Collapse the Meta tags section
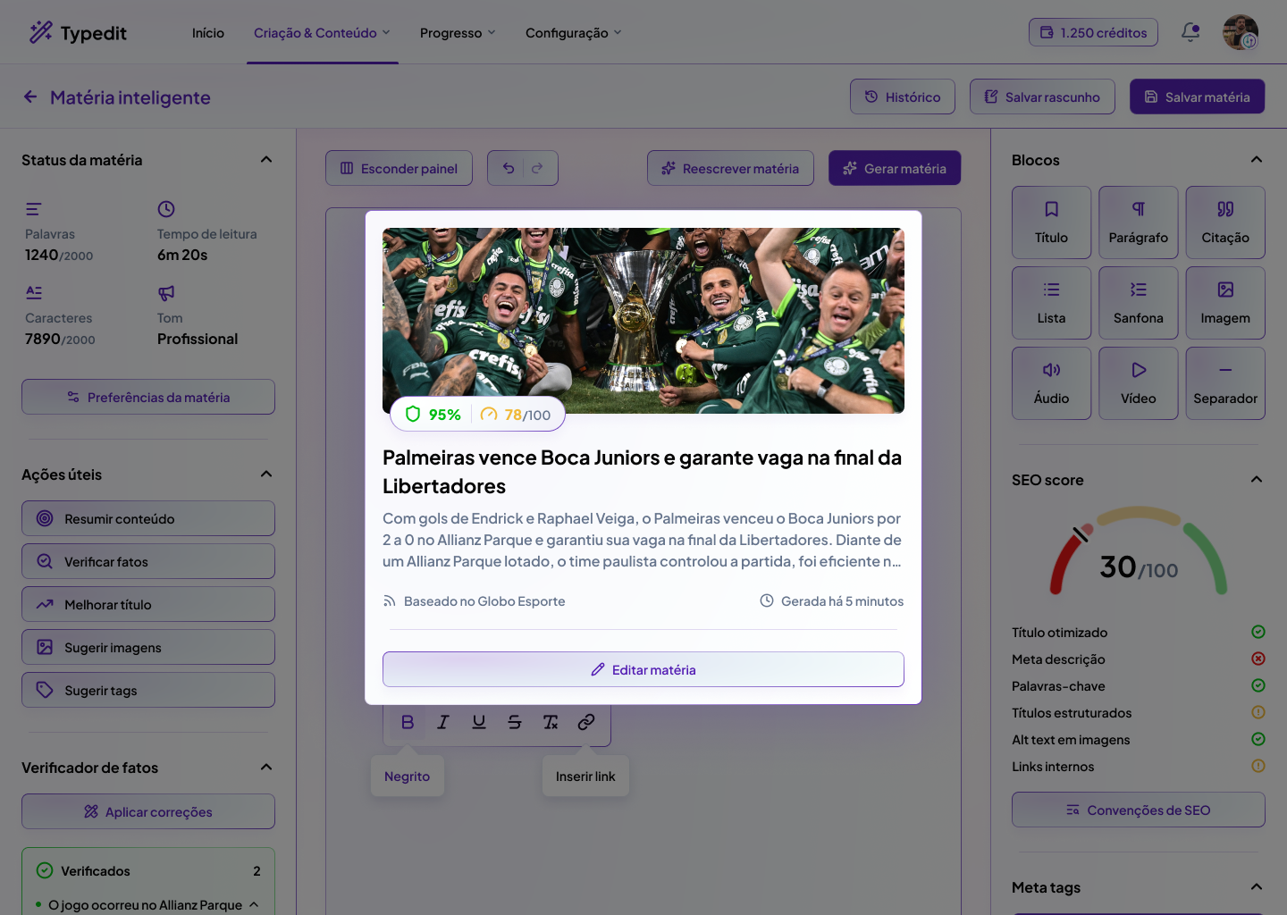 [1257, 887]
